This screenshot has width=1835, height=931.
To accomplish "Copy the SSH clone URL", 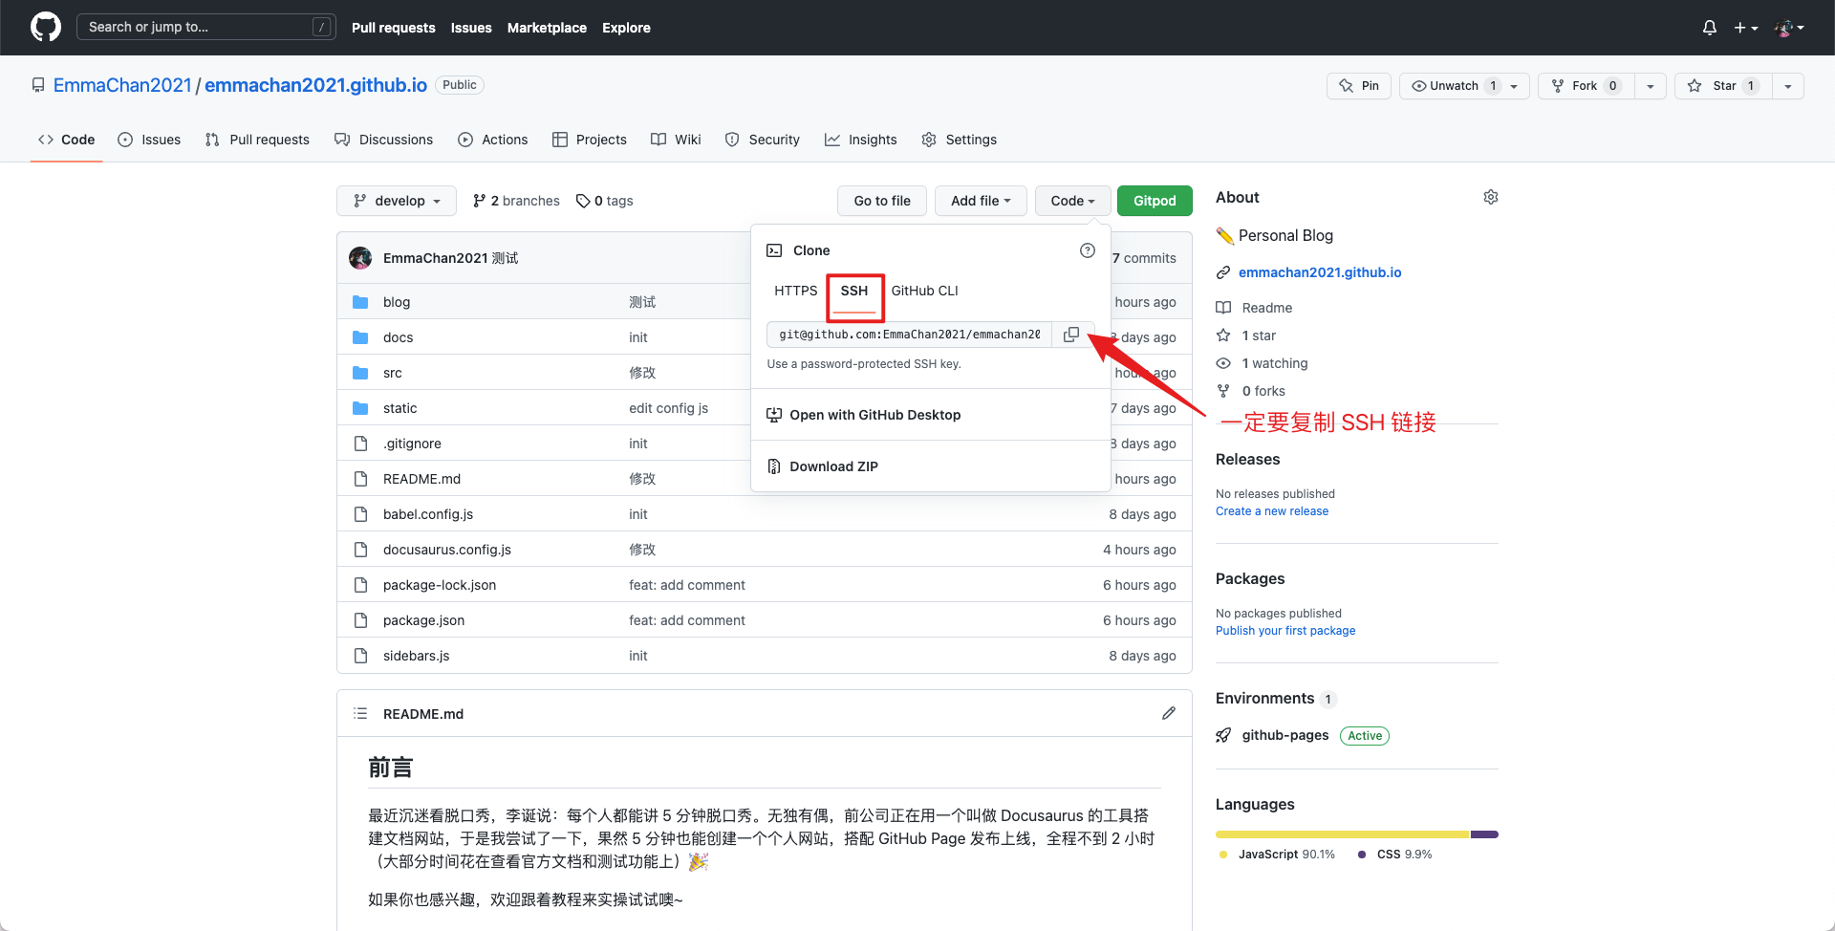I will [x=1071, y=335].
